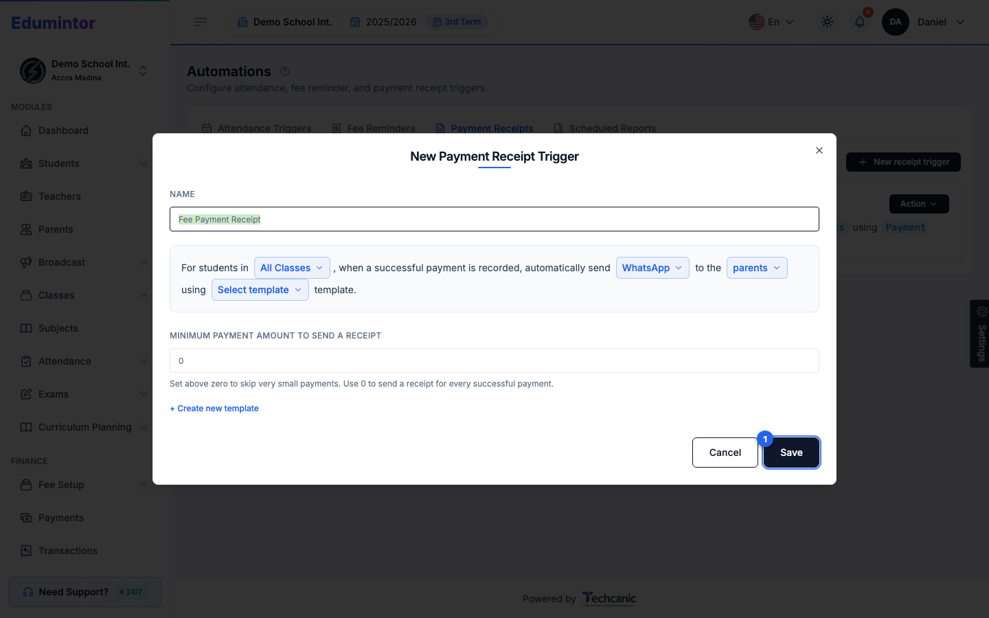Switch to Attendance Triggers tab
The image size is (989, 618).
(257, 128)
